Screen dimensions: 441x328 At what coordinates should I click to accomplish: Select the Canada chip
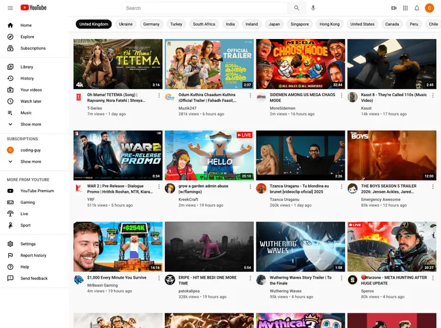(392, 24)
